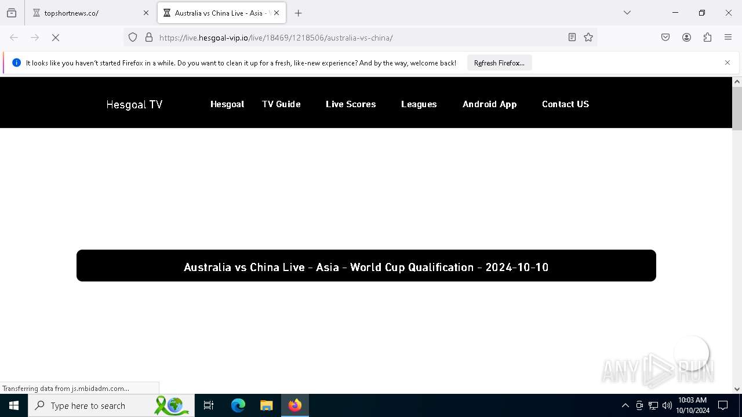Close the Australia vs China Live tab
Viewport: 742px width, 417px height.
(277, 13)
